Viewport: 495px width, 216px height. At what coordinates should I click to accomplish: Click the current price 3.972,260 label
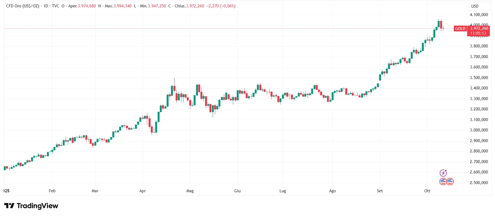479,28
